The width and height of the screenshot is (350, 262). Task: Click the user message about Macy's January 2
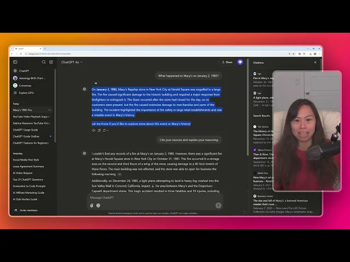coord(188,76)
